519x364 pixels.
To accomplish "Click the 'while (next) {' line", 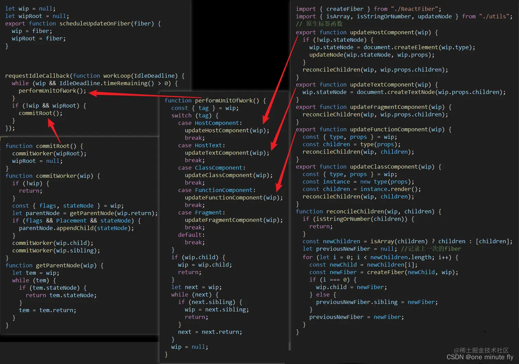I will coord(195,295).
